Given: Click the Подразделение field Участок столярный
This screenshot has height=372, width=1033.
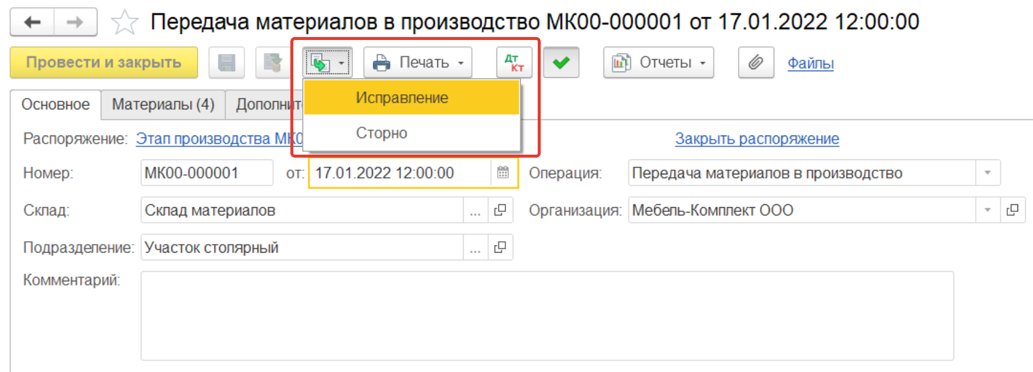Looking at the screenshot, I should (x=302, y=247).
